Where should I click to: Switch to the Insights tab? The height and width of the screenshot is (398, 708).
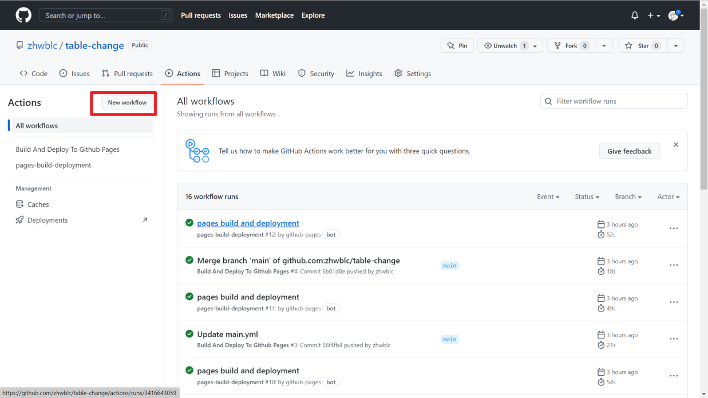364,73
